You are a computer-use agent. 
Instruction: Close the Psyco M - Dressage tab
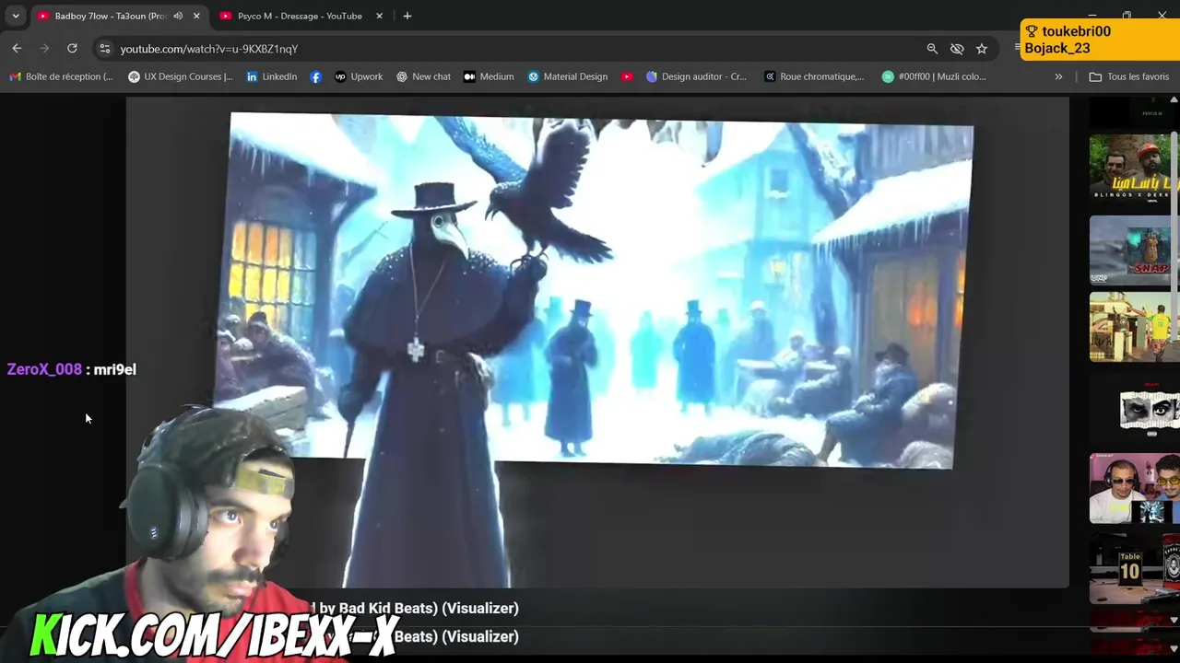pyautogui.click(x=379, y=16)
